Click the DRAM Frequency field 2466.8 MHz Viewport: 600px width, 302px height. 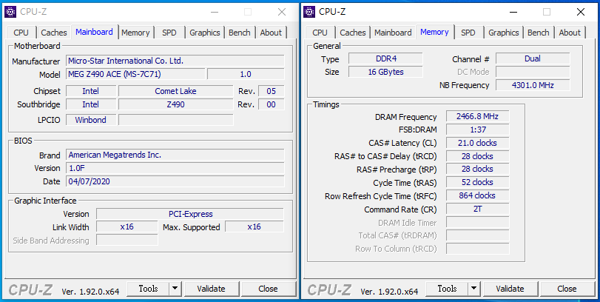click(x=477, y=116)
